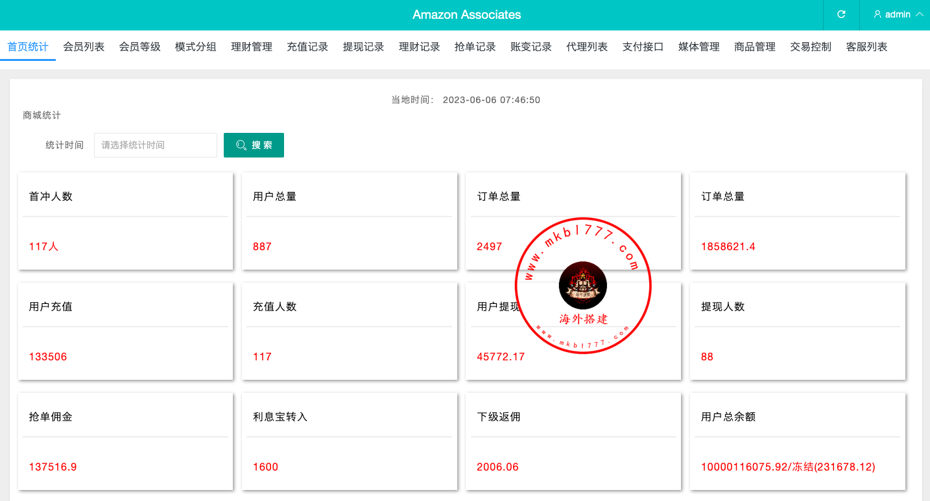Select the 代理列表 tab
The image size is (930, 501).
click(x=587, y=47)
